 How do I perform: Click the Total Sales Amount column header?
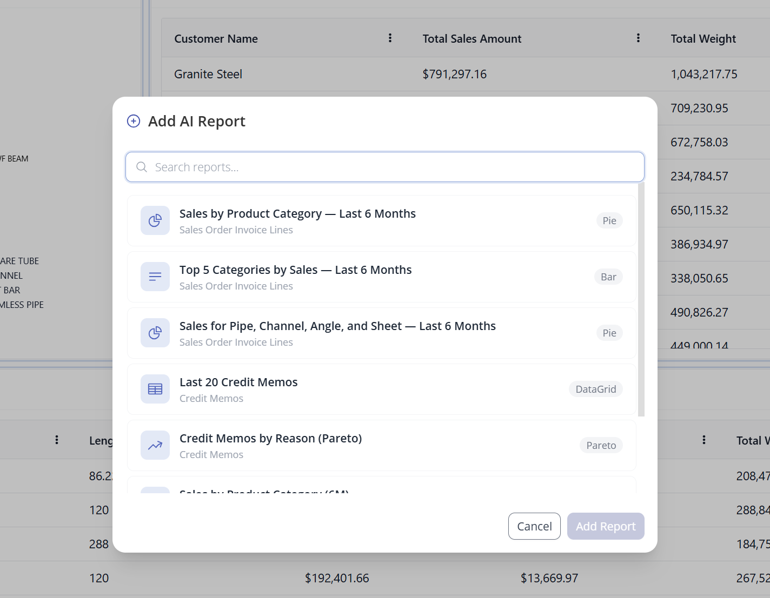coord(472,39)
